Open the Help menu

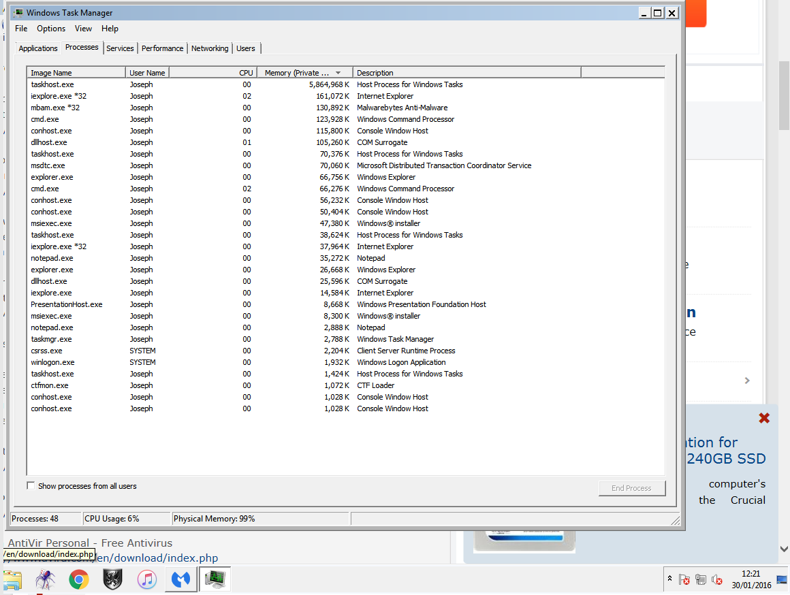point(110,28)
